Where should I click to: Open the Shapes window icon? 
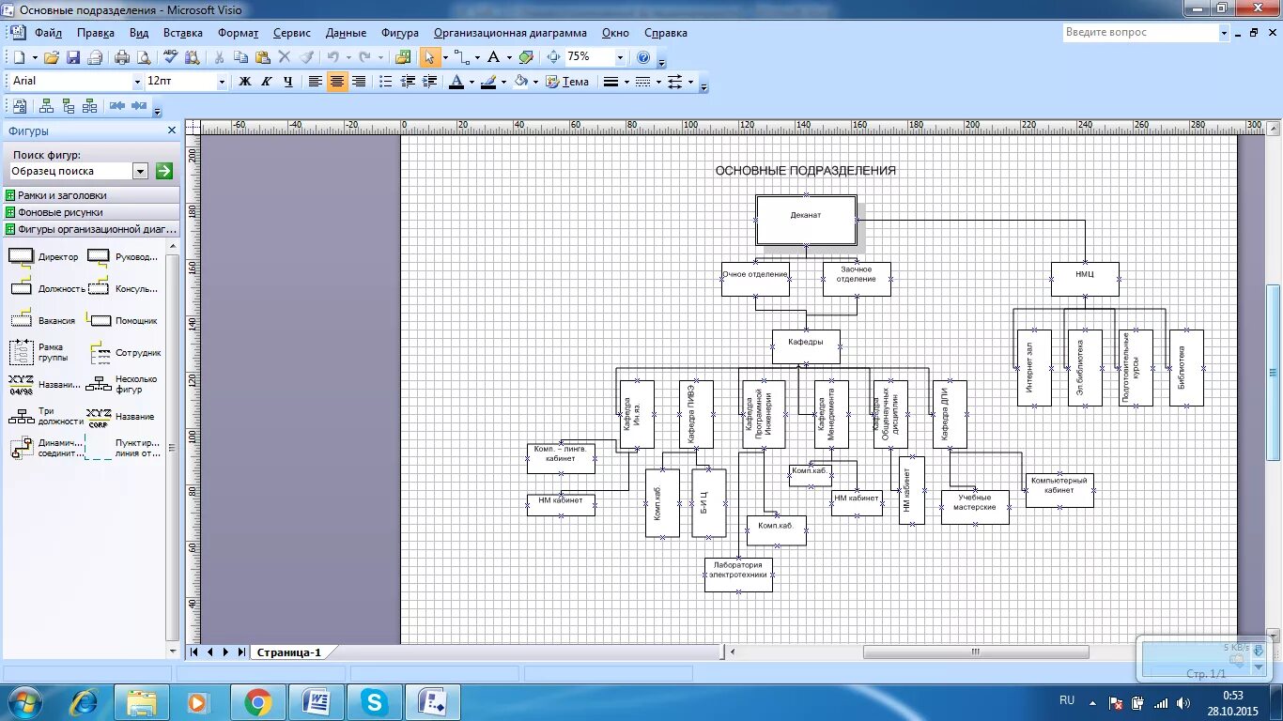404,57
